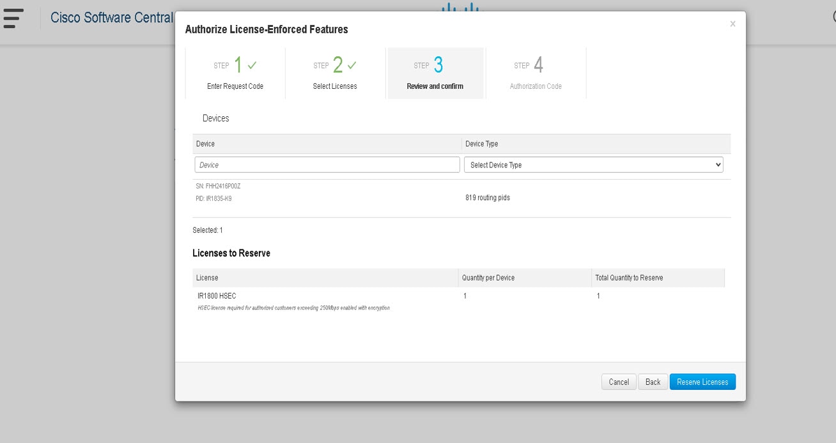Expand the Select Device Type dropdown
The height and width of the screenshot is (443, 836).
click(x=594, y=165)
